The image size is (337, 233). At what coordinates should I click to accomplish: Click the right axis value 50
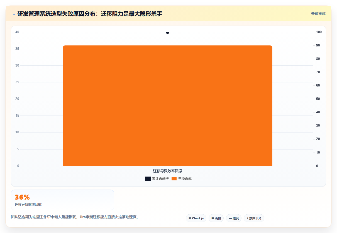tap(318, 99)
